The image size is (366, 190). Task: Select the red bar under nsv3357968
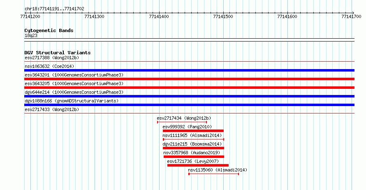[194, 157]
